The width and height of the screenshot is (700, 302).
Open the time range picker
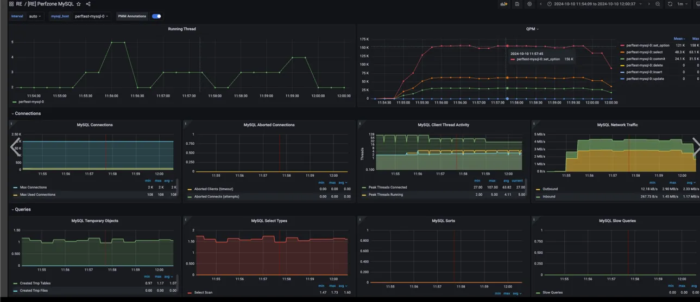pyautogui.click(x=594, y=4)
